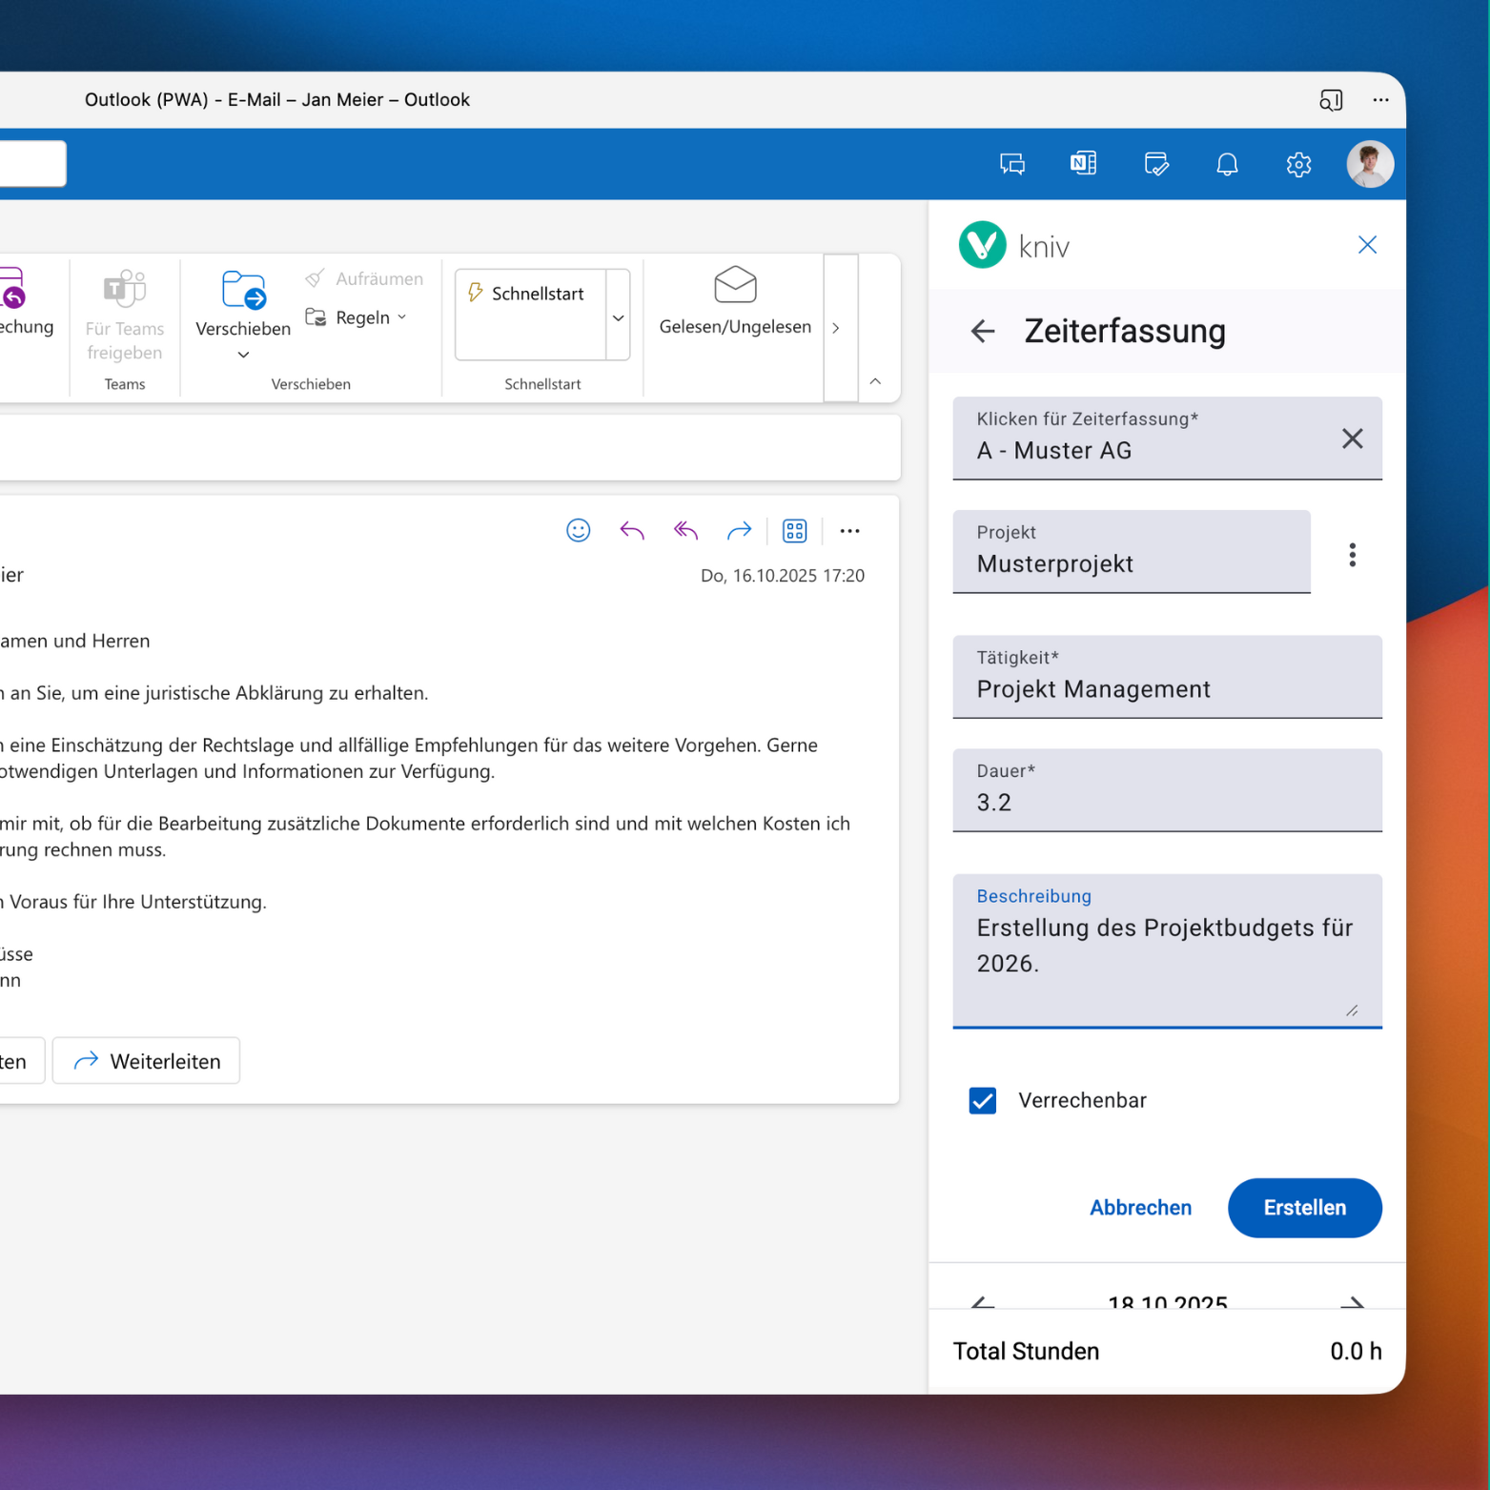
Task: Select the reply arrow icon
Action: [x=631, y=531]
